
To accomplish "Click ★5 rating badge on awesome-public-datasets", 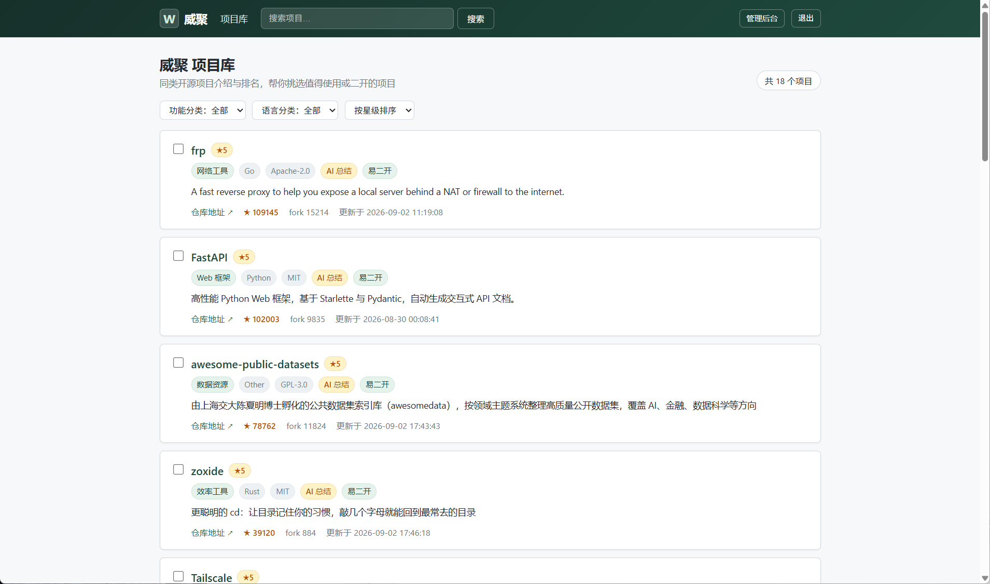I will (x=335, y=364).
